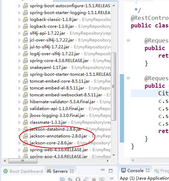Select jackson-annotations-2.8.0.jar entry
This screenshot has height=181, width=169.
(58, 136)
